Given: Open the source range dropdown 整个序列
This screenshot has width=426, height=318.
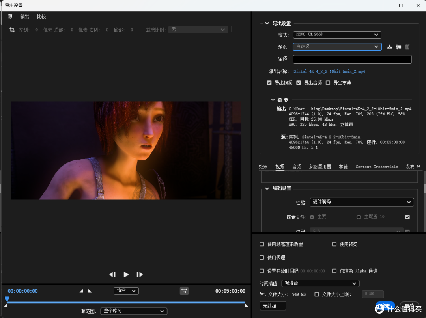Looking at the screenshot, I should point(134,311).
